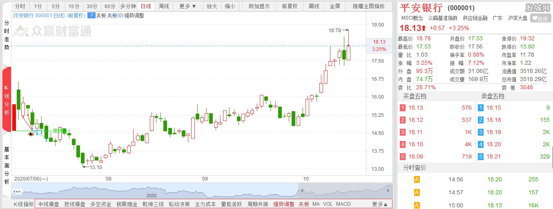Toggle the 轮动决策 indicator
553x209 pixels.
click(x=179, y=204)
